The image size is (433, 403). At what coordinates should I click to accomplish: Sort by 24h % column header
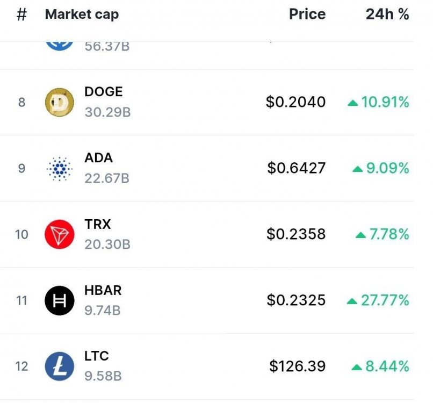(x=387, y=15)
